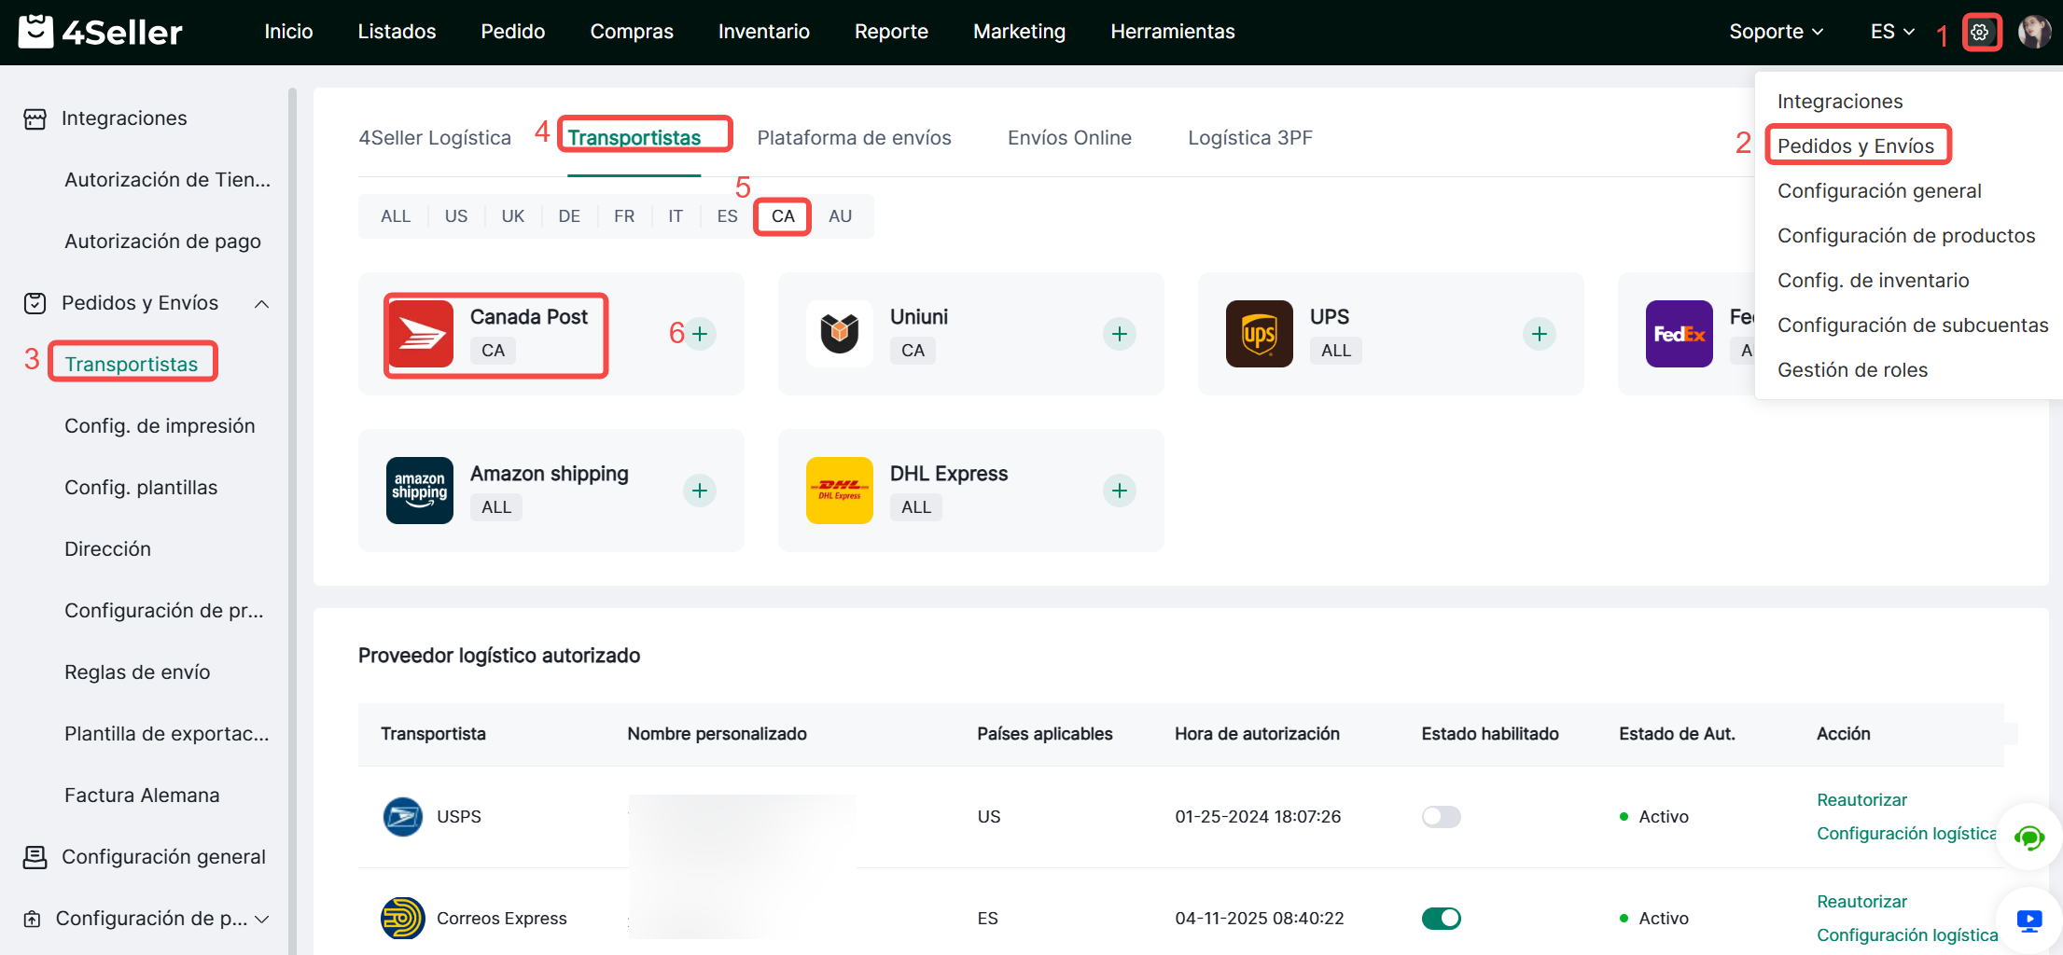Select Gestión de roles in settings menu
The height and width of the screenshot is (955, 2063).
1852,370
